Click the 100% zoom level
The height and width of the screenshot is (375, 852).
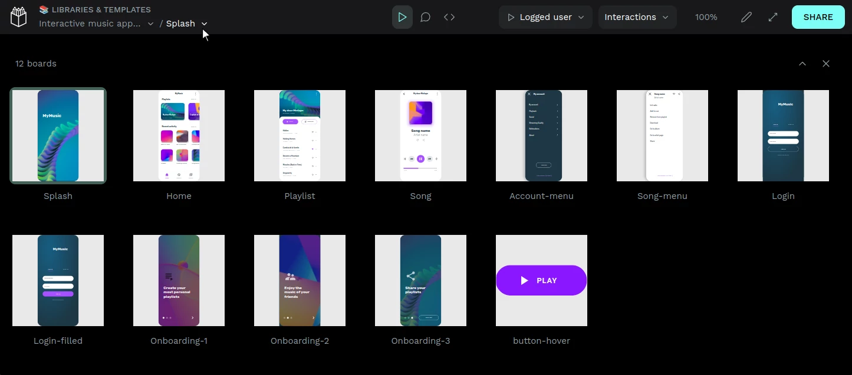pos(706,17)
